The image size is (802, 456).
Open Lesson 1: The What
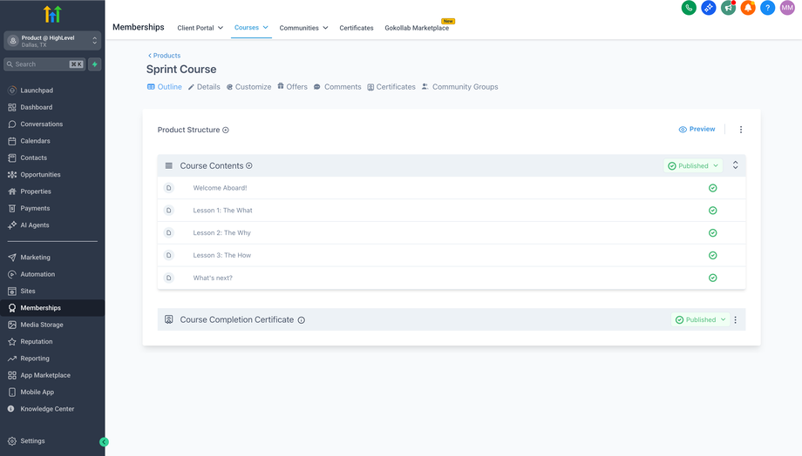point(222,211)
